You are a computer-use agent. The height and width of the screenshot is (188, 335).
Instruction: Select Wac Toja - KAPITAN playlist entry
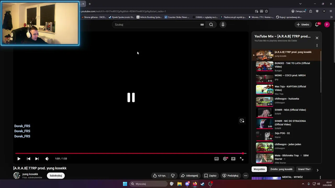coord(287,90)
